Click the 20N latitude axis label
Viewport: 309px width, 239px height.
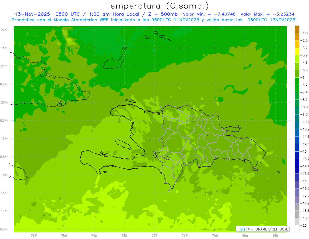4,102
